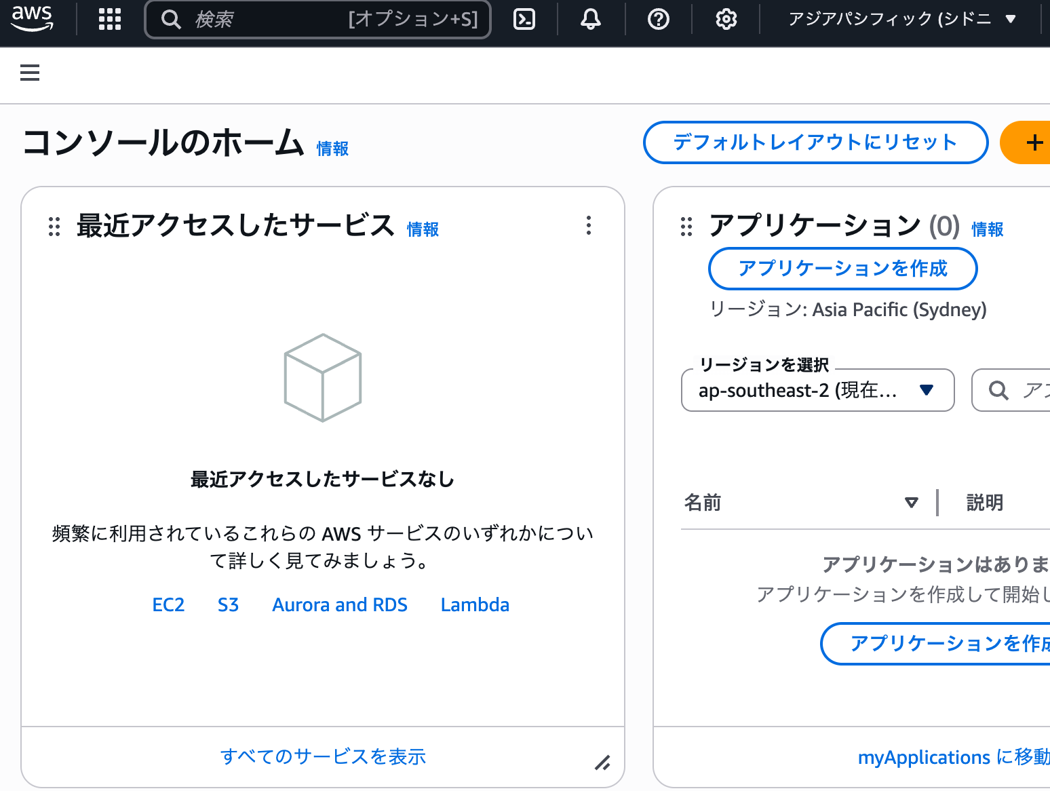This screenshot has height=791, width=1050.
Task: Click the 検索 search input field
Action: (317, 20)
